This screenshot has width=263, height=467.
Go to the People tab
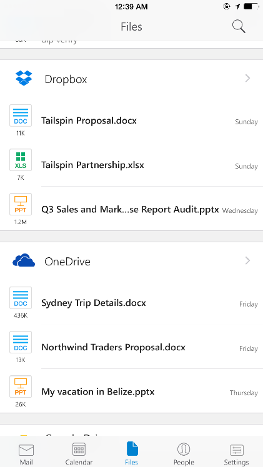(x=184, y=454)
